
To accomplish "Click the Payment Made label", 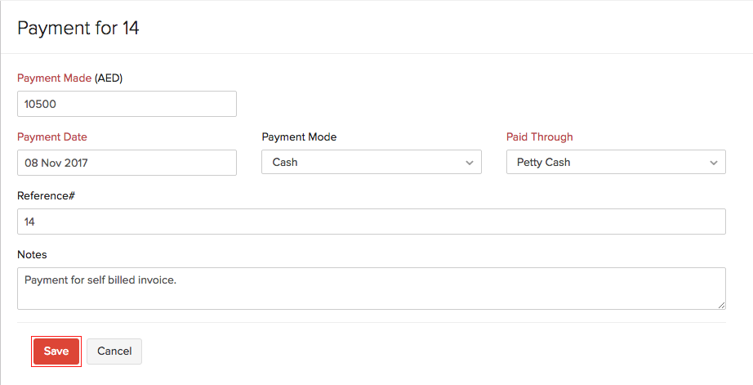I will coord(54,78).
